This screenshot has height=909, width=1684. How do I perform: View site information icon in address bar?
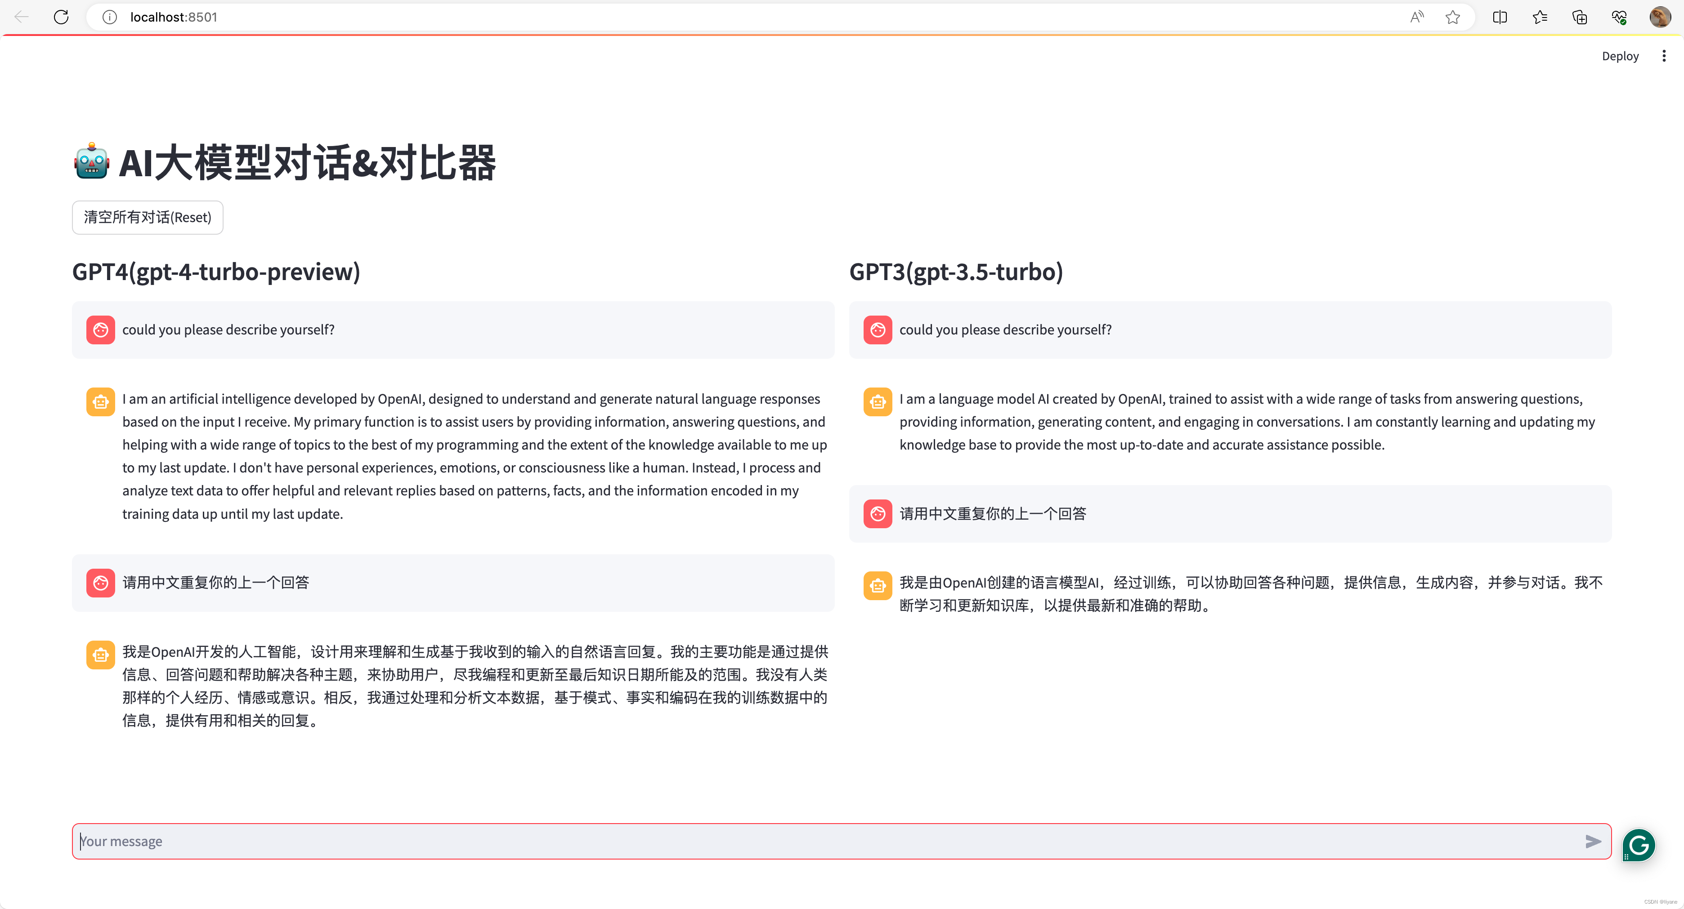110,17
